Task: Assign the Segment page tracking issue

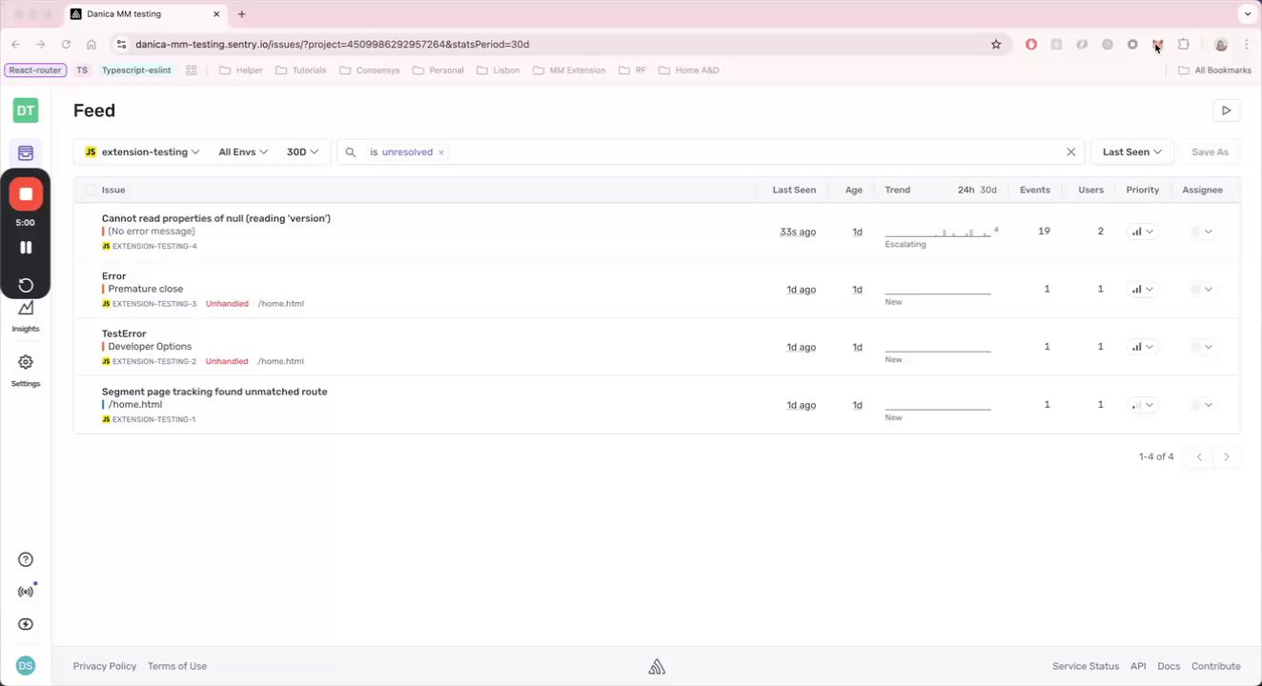Action: pyautogui.click(x=1202, y=405)
